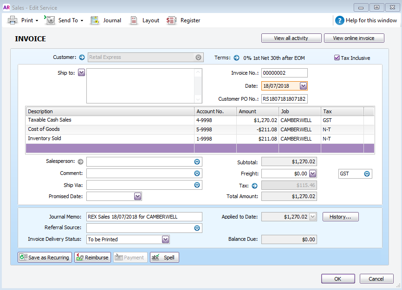
Task: Open Help for this window
Action: tap(366, 20)
